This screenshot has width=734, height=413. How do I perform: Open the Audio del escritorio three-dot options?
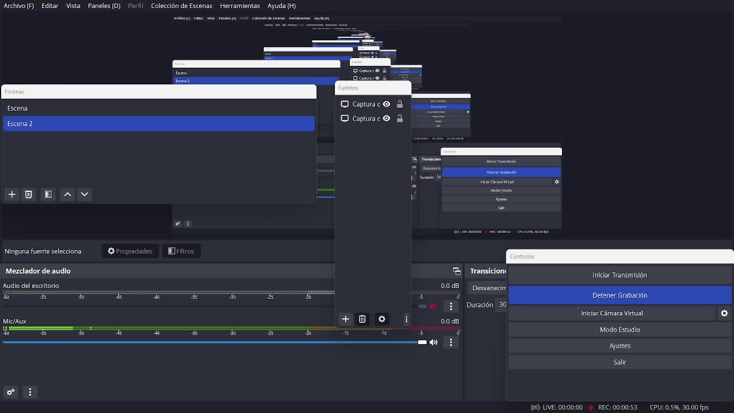coord(451,306)
